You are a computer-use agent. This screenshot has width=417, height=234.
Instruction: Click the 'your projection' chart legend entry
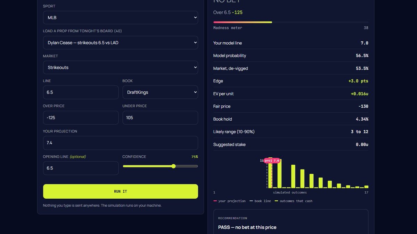coord(229,201)
